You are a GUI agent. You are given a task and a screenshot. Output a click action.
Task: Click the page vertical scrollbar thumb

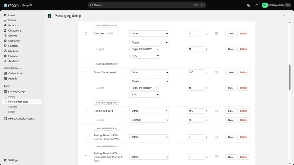point(290,77)
